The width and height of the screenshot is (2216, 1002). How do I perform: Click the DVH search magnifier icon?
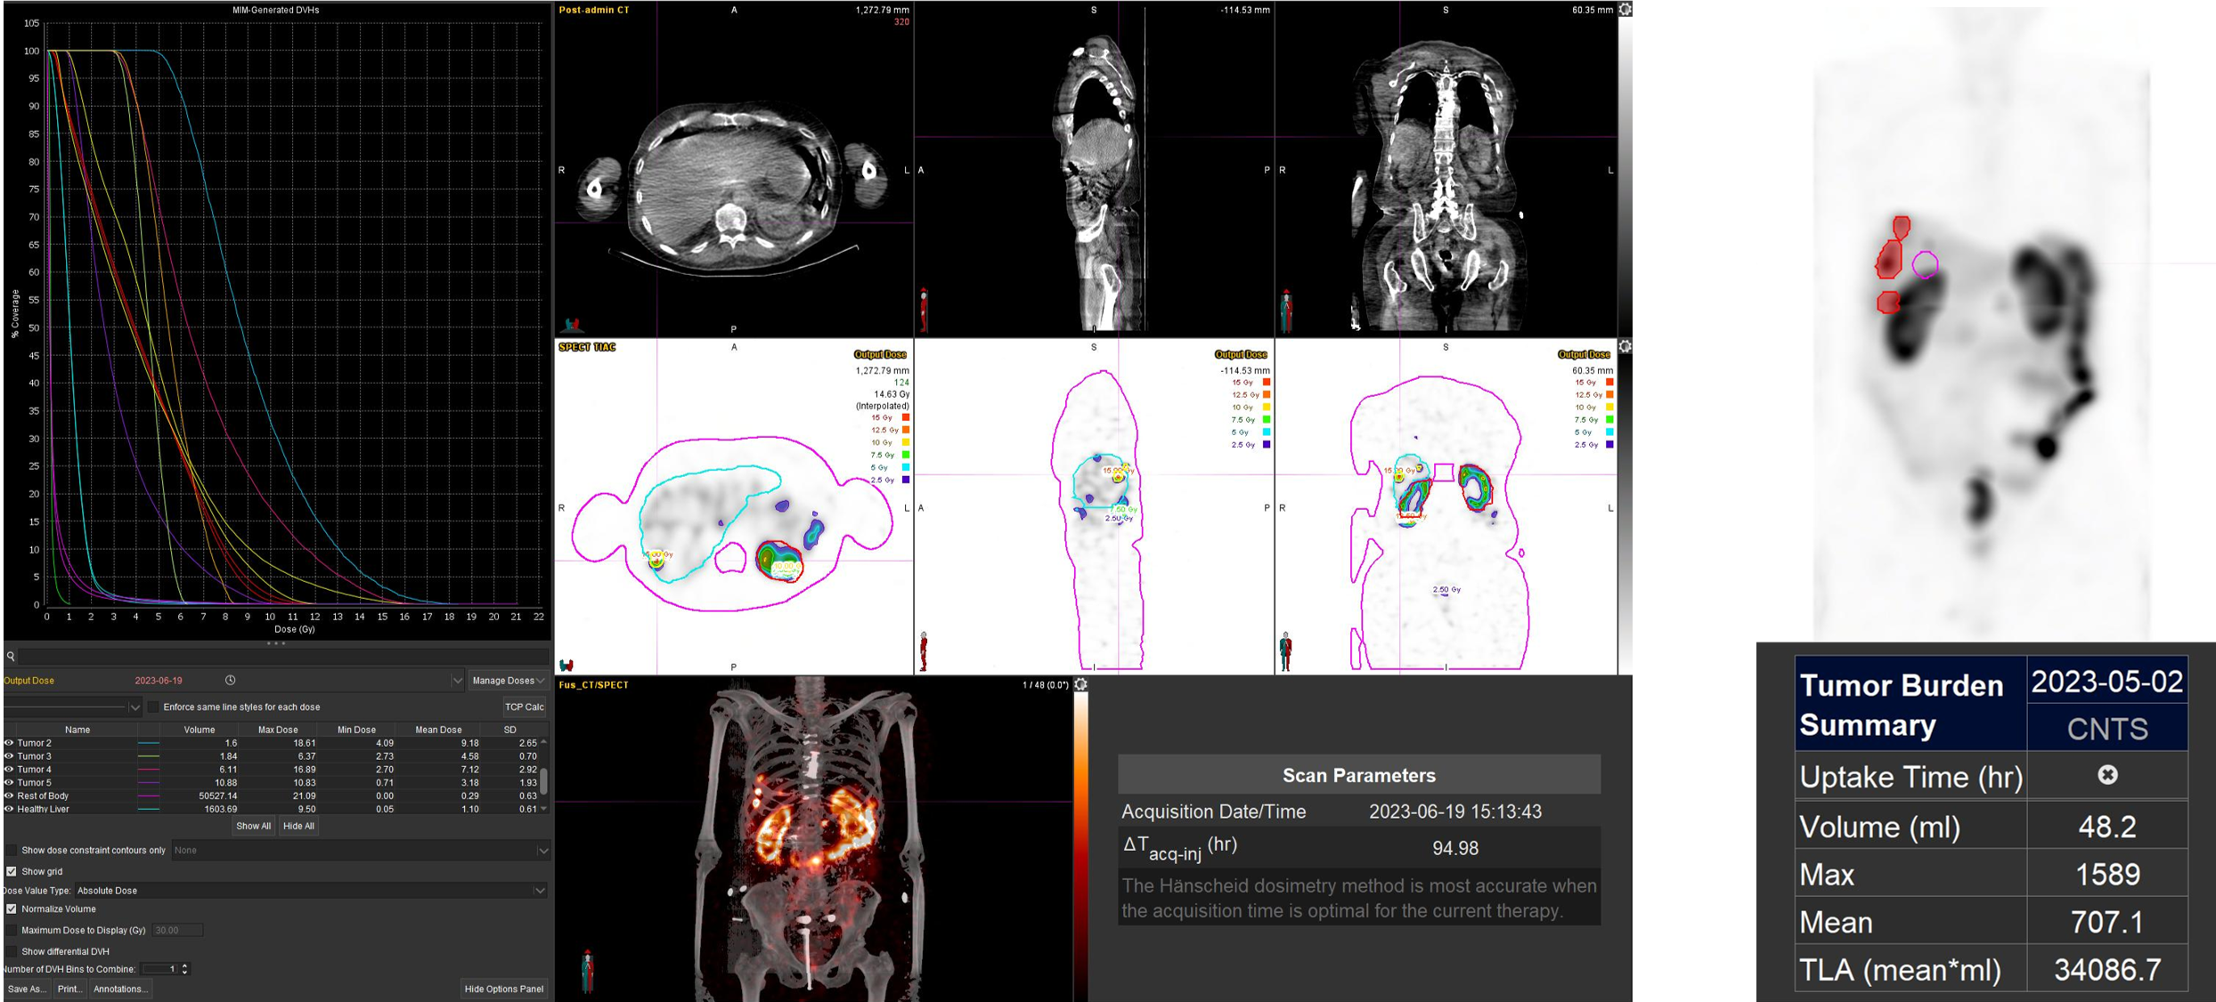[x=11, y=657]
